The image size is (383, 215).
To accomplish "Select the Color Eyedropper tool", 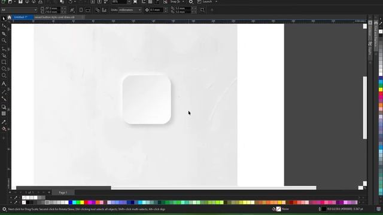I will tap(4, 122).
